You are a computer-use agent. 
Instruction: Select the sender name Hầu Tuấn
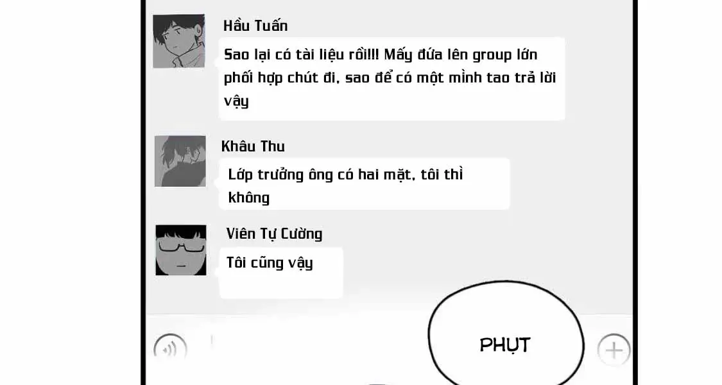(x=255, y=26)
